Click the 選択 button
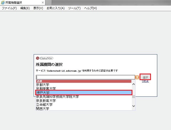Screen dimensions: 171x130 [x=145, y=77]
